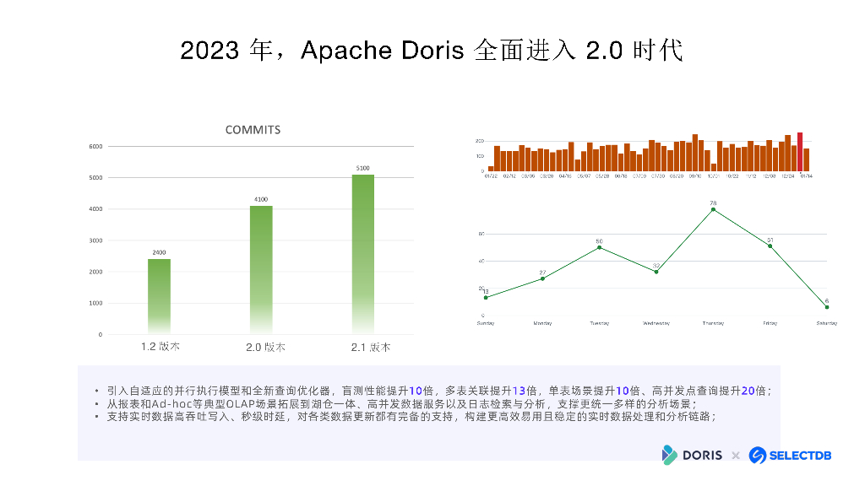Click the SelectDB logo icon
The image size is (865, 486).
pyautogui.click(x=758, y=455)
